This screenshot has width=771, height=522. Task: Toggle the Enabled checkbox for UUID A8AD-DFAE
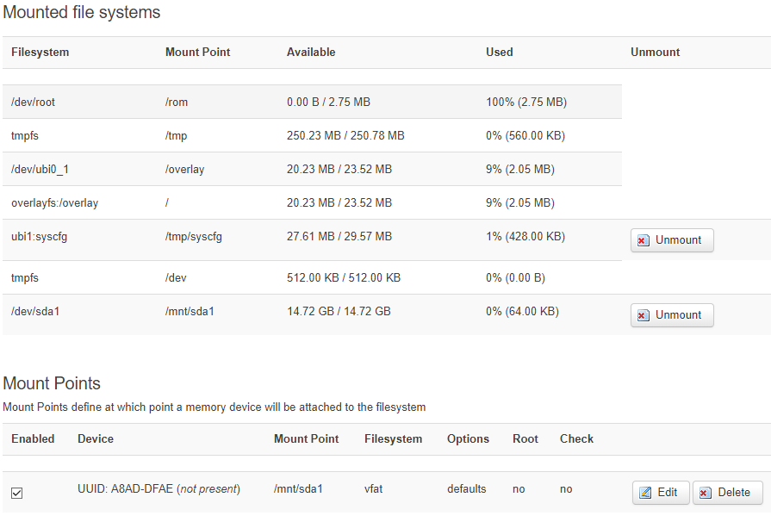coord(17,493)
